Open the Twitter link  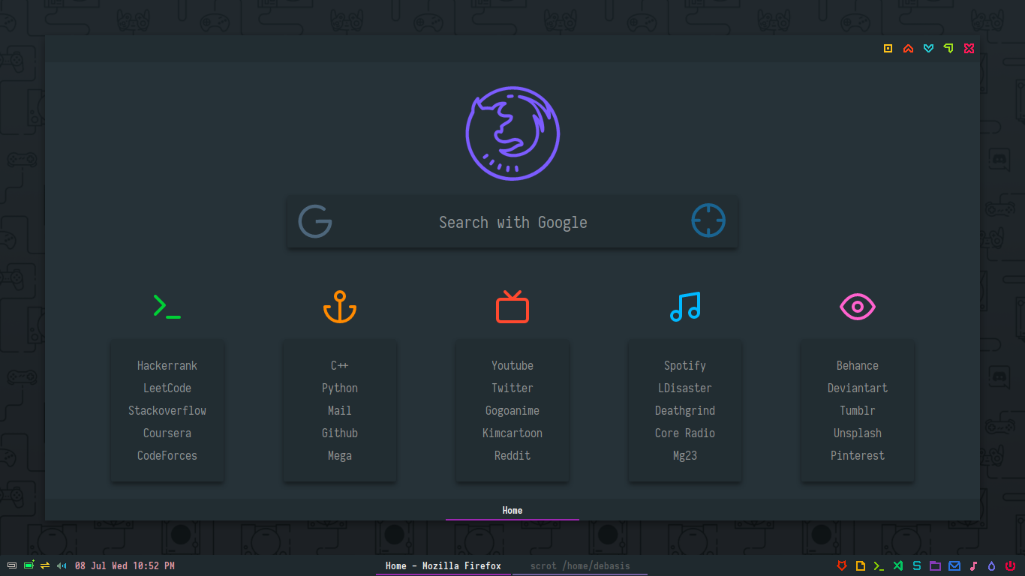click(x=512, y=388)
